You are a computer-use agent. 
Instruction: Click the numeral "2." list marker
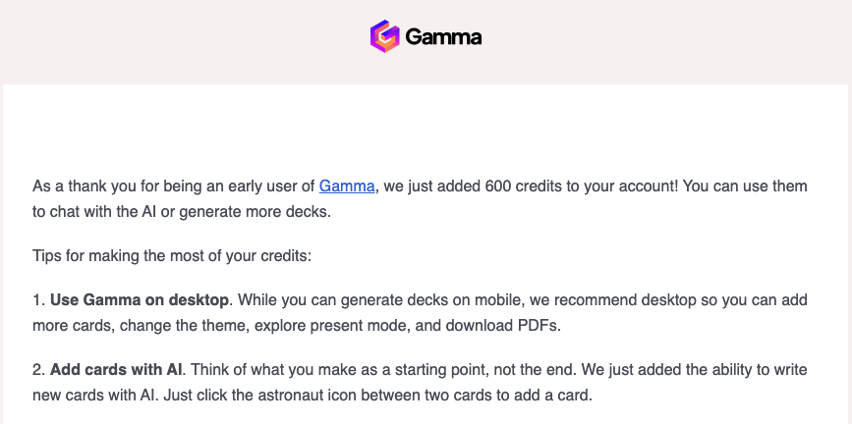tap(39, 370)
